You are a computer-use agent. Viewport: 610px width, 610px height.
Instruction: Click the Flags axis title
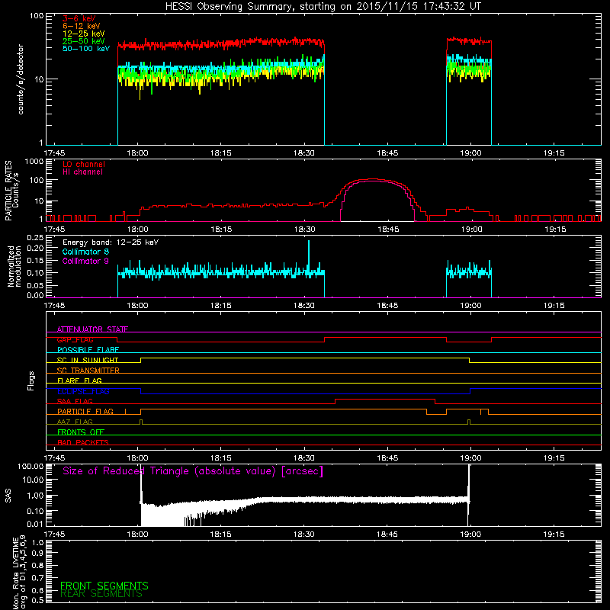[x=31, y=380]
